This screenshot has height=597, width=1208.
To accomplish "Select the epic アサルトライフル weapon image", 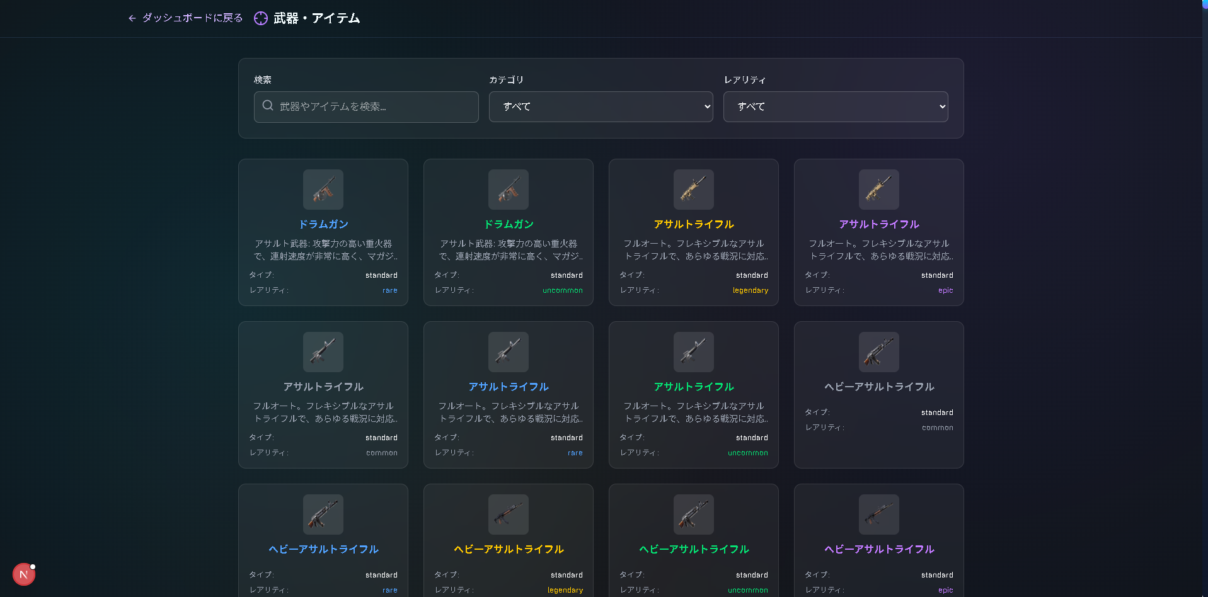I will (879, 190).
